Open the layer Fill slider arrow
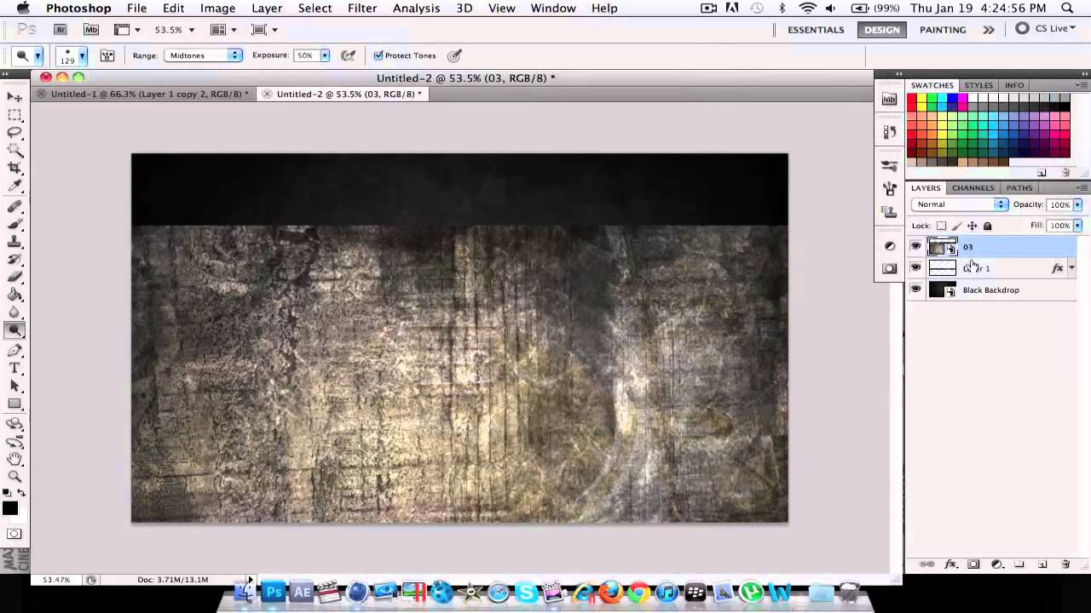The height and width of the screenshot is (613, 1091). 1077,226
